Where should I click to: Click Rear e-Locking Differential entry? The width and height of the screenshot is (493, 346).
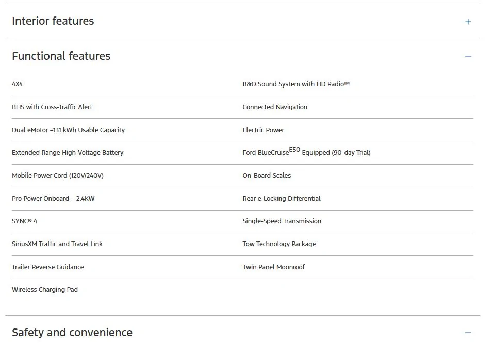coord(282,198)
